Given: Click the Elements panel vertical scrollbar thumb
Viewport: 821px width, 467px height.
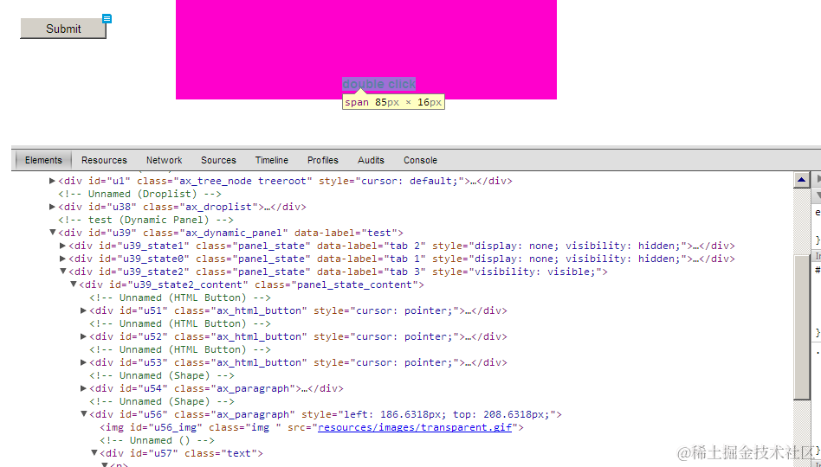Looking at the screenshot, I should (x=802, y=328).
